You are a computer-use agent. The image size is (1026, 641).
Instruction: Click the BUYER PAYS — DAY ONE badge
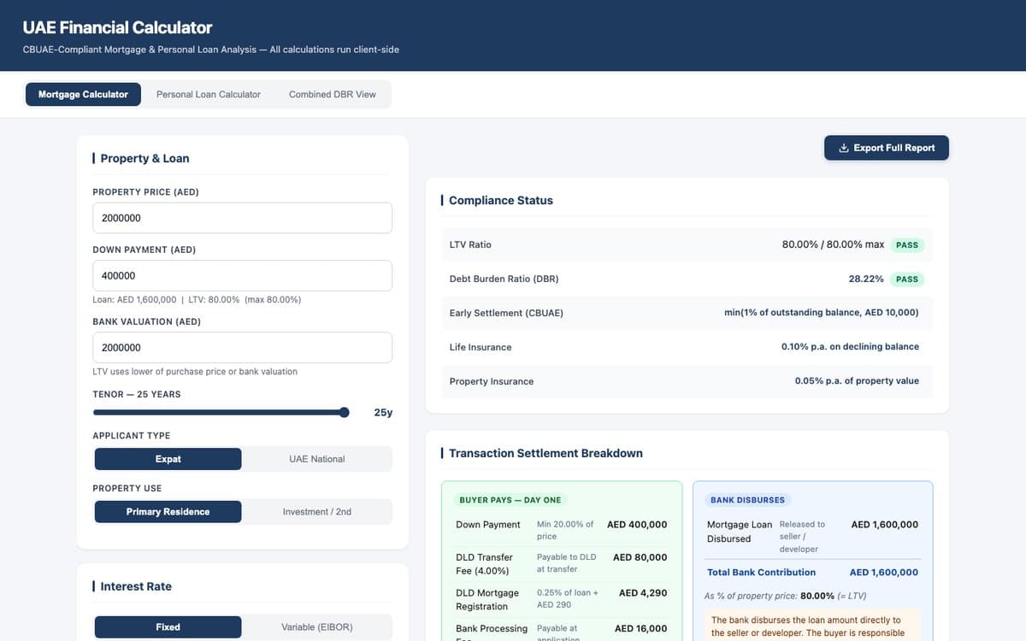pyautogui.click(x=510, y=500)
